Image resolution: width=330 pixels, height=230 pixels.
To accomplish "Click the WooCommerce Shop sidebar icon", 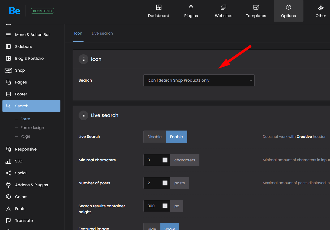I will (8, 70).
